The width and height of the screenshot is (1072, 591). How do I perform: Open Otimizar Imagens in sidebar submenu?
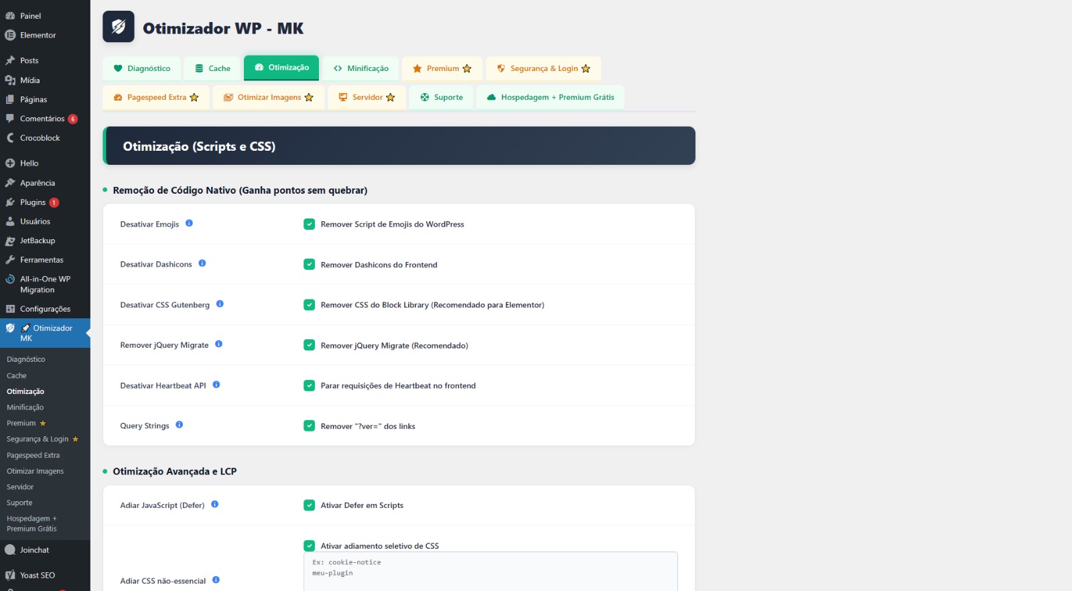coord(36,471)
